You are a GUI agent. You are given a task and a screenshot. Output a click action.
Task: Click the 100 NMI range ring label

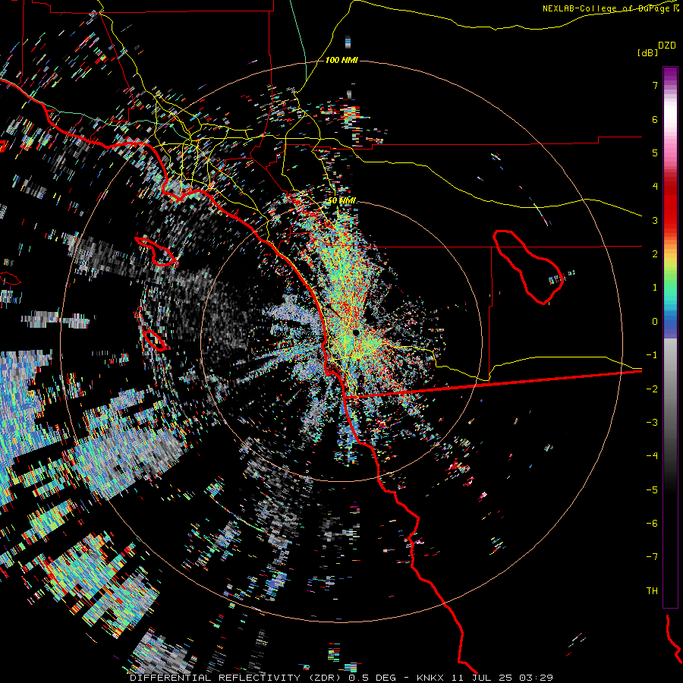coord(341,60)
